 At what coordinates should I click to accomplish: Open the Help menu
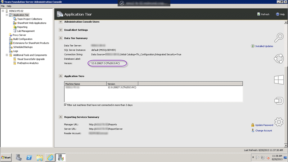pyautogui.click(x=9, y=6)
